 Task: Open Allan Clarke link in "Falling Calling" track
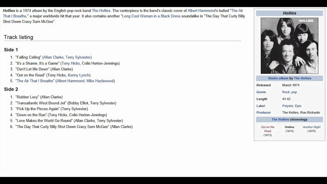point(53,57)
